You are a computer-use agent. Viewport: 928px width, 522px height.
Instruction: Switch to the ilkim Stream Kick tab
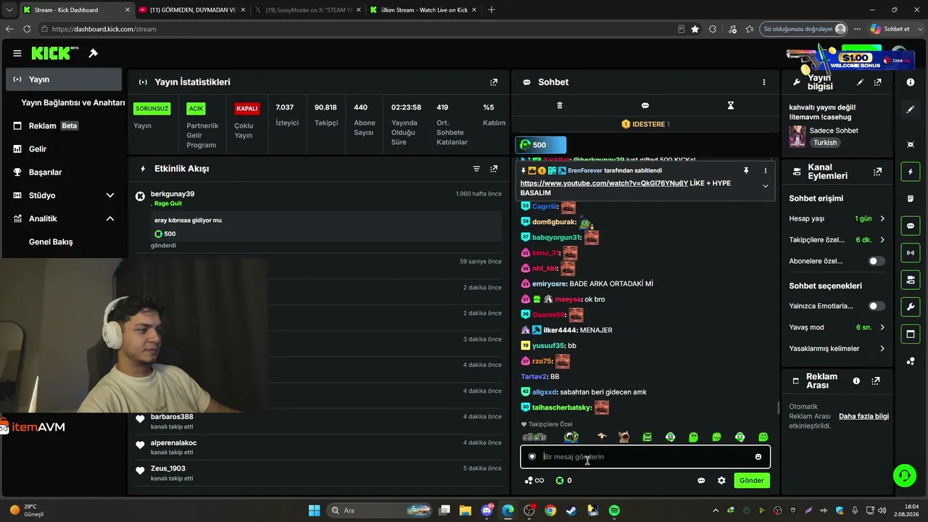point(423,10)
